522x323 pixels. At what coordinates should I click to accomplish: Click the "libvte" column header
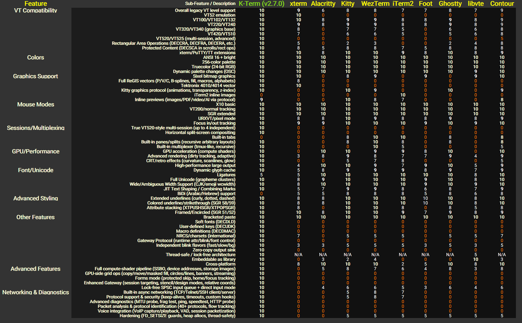click(x=475, y=3)
